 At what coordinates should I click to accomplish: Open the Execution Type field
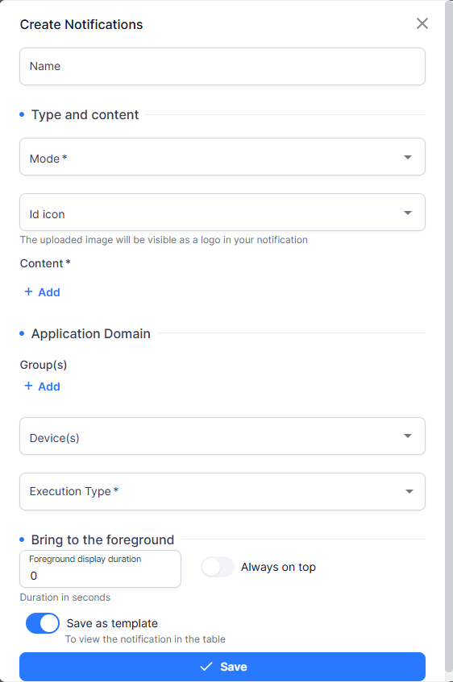click(222, 491)
